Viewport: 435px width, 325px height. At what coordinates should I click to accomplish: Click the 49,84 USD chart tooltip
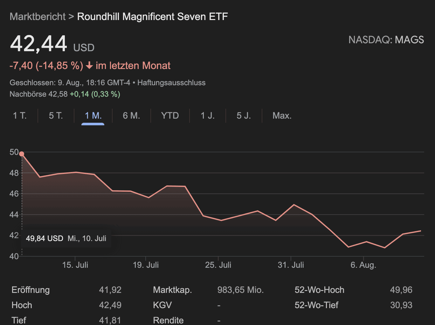tap(66, 239)
